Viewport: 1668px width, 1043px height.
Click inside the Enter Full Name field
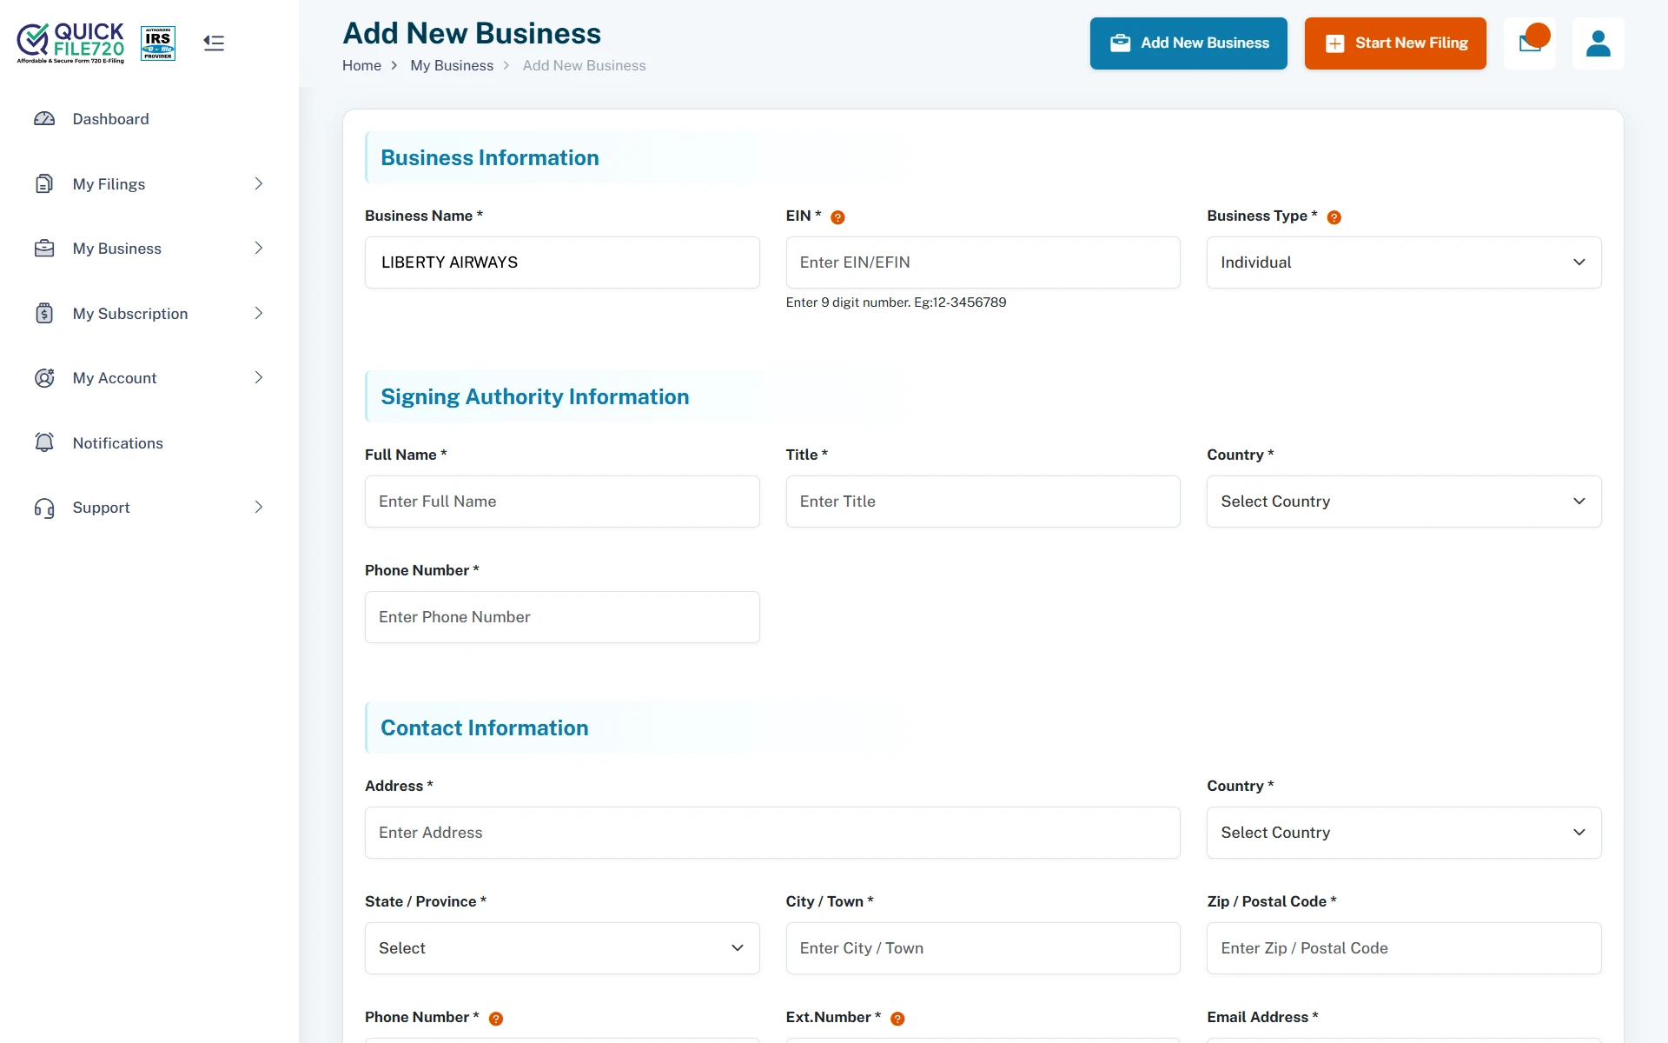tap(561, 501)
